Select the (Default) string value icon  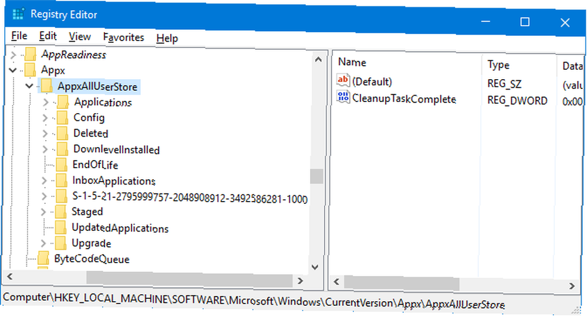343,80
